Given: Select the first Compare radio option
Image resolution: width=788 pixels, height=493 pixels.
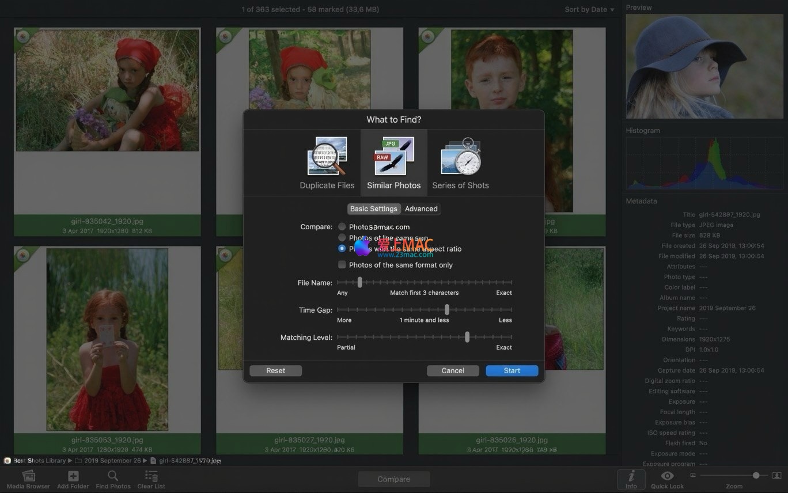Looking at the screenshot, I should tap(342, 227).
